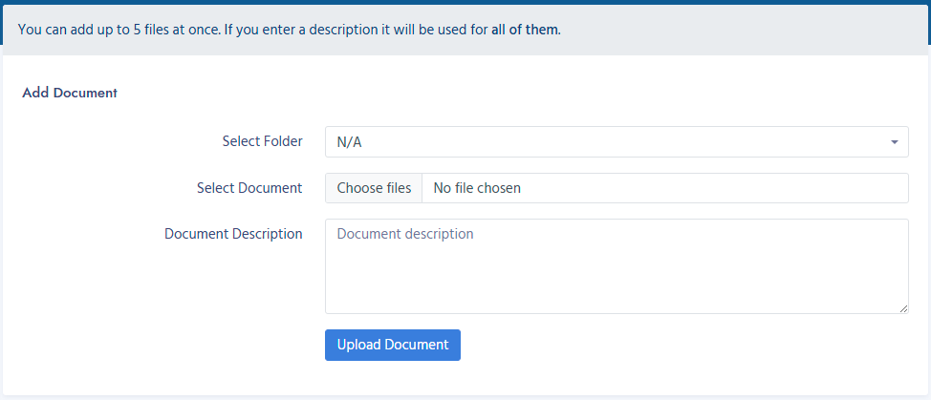Click the Add Document heading

click(70, 93)
